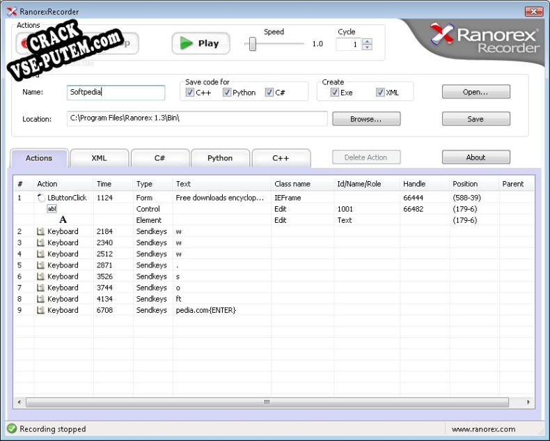Click the Open... button
The width and height of the screenshot is (550, 441).
point(476,92)
